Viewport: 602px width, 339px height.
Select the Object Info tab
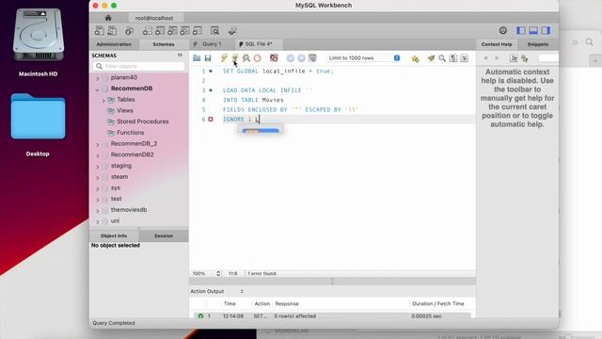114,235
